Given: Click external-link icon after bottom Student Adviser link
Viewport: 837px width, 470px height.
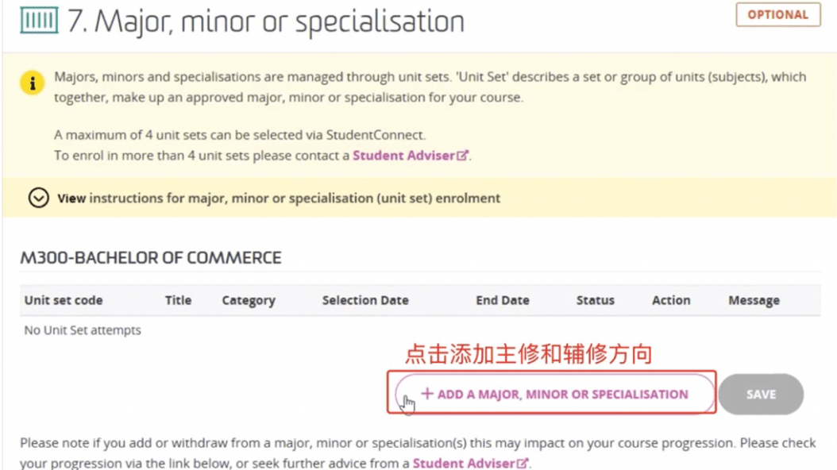Looking at the screenshot, I should pyautogui.click(x=523, y=463).
